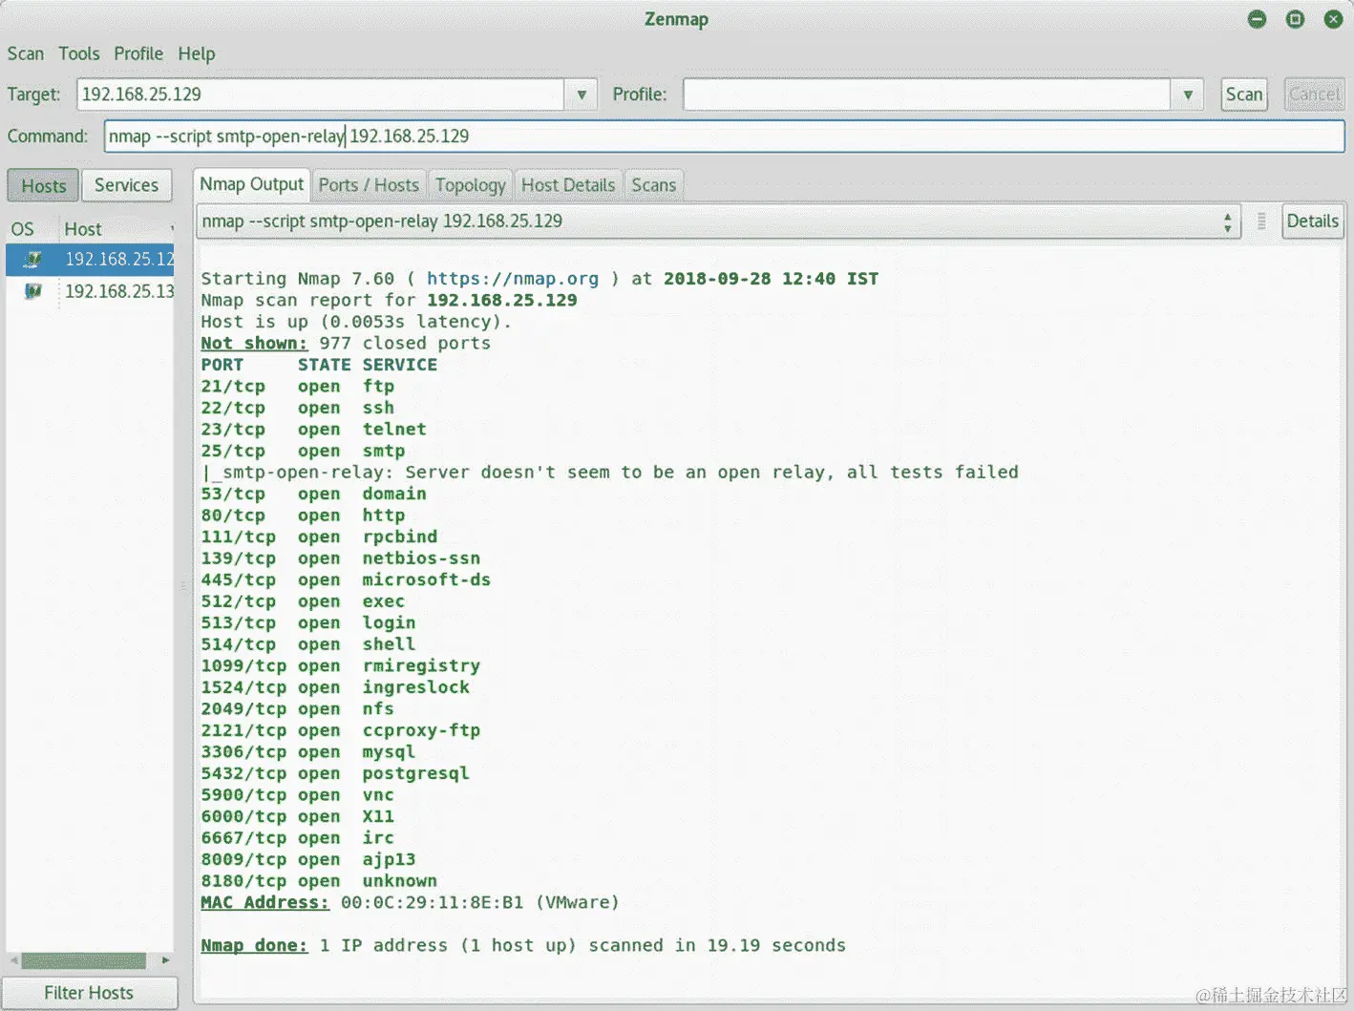Click the Filter Hosts button
The width and height of the screenshot is (1354, 1011).
point(90,992)
